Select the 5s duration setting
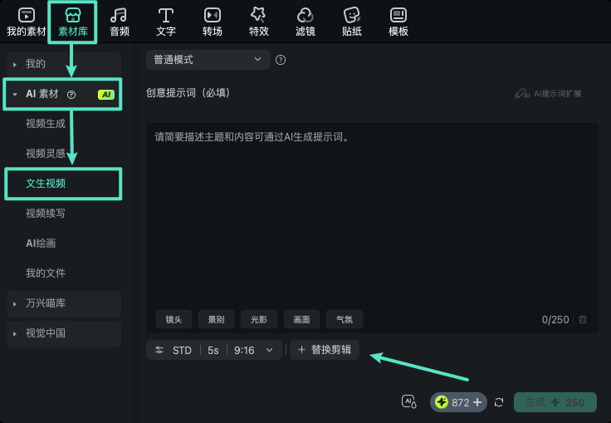The width and height of the screenshot is (611, 423). [x=213, y=351]
